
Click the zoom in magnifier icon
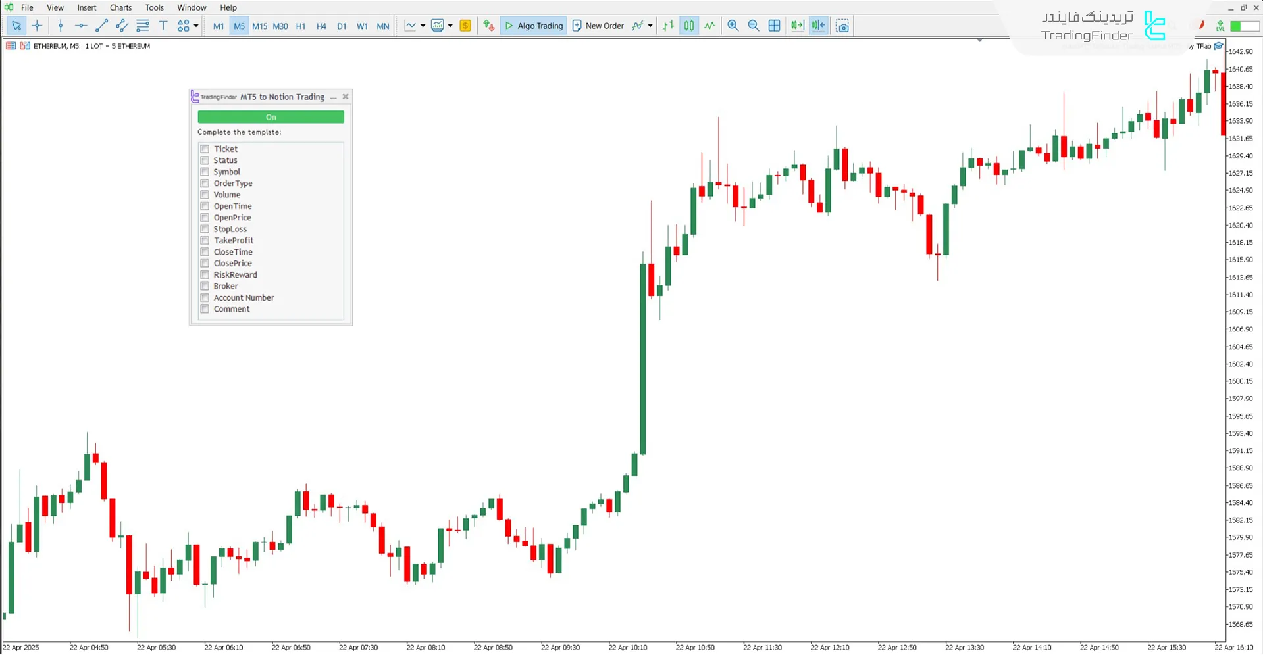[x=733, y=26]
